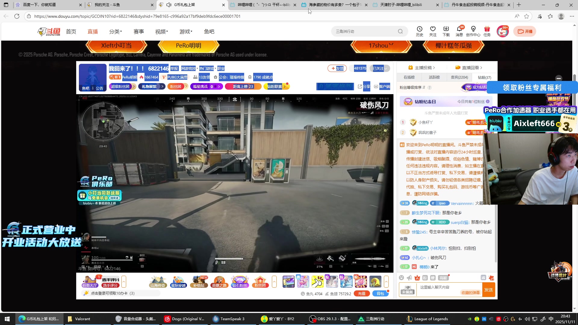This screenshot has height=325, width=578.
Task: Expand the gift list arrow at far right
Action: (386, 282)
